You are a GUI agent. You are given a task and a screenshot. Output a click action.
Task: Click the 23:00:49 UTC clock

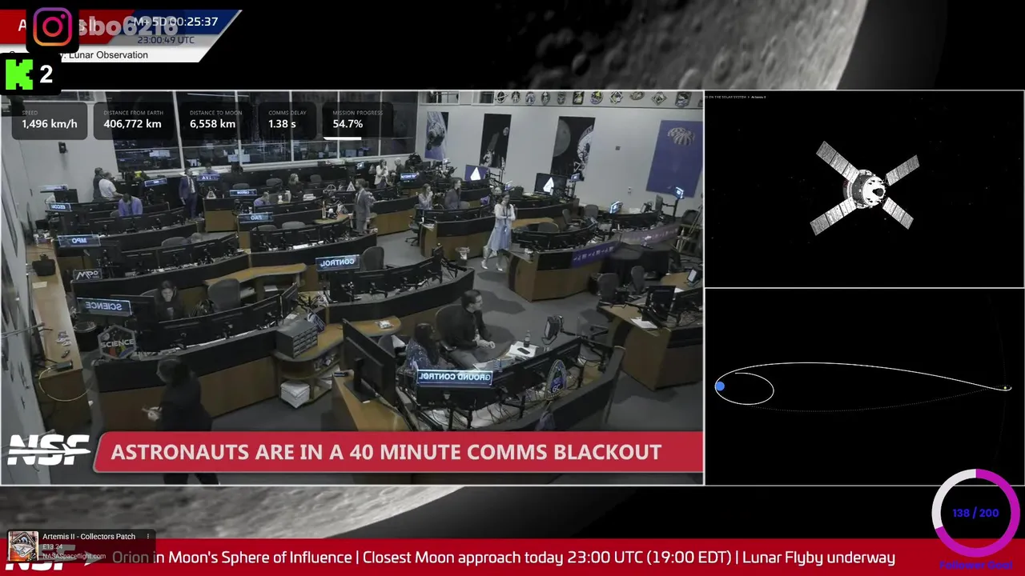coord(166,40)
